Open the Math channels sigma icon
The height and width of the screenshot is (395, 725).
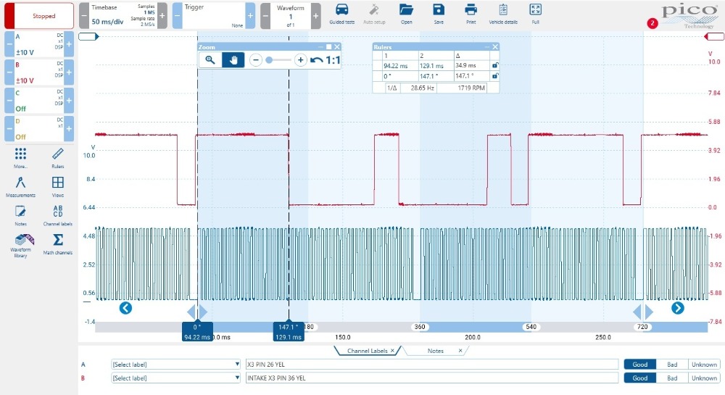coord(58,243)
